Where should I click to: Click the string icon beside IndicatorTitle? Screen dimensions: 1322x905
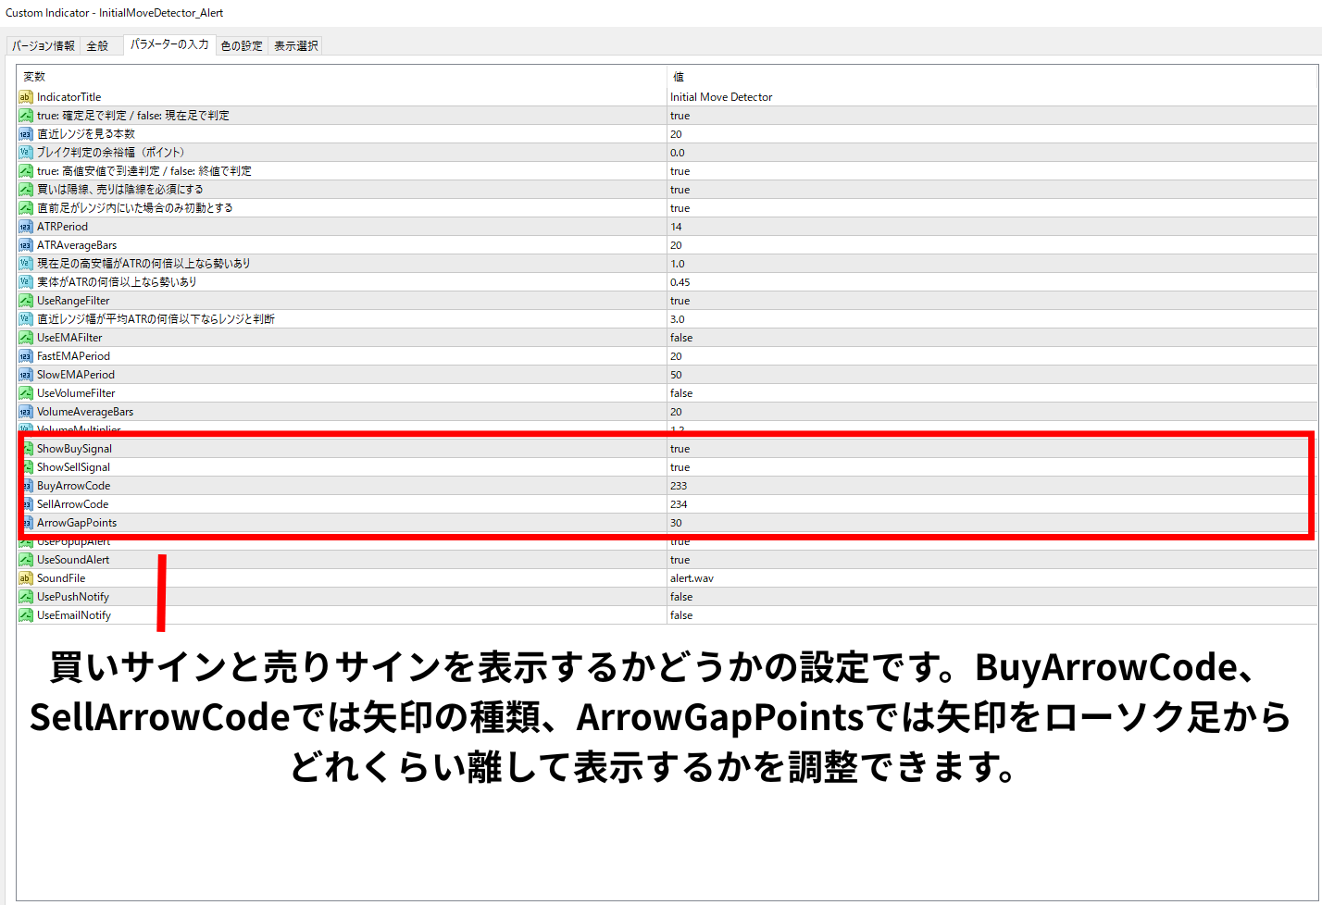(x=26, y=97)
